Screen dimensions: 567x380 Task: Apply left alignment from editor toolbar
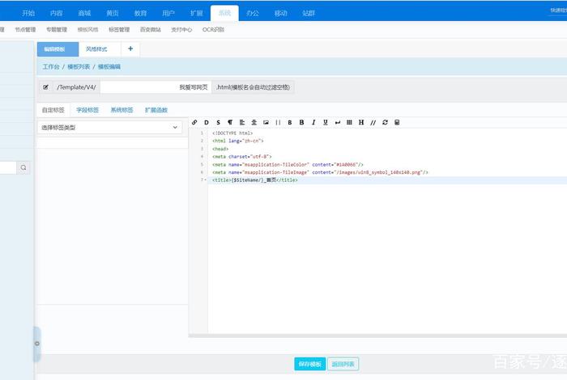[x=242, y=122]
